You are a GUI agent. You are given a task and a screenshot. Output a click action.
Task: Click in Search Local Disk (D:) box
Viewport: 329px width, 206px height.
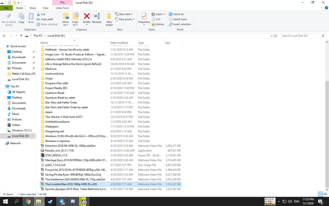coord(303,36)
